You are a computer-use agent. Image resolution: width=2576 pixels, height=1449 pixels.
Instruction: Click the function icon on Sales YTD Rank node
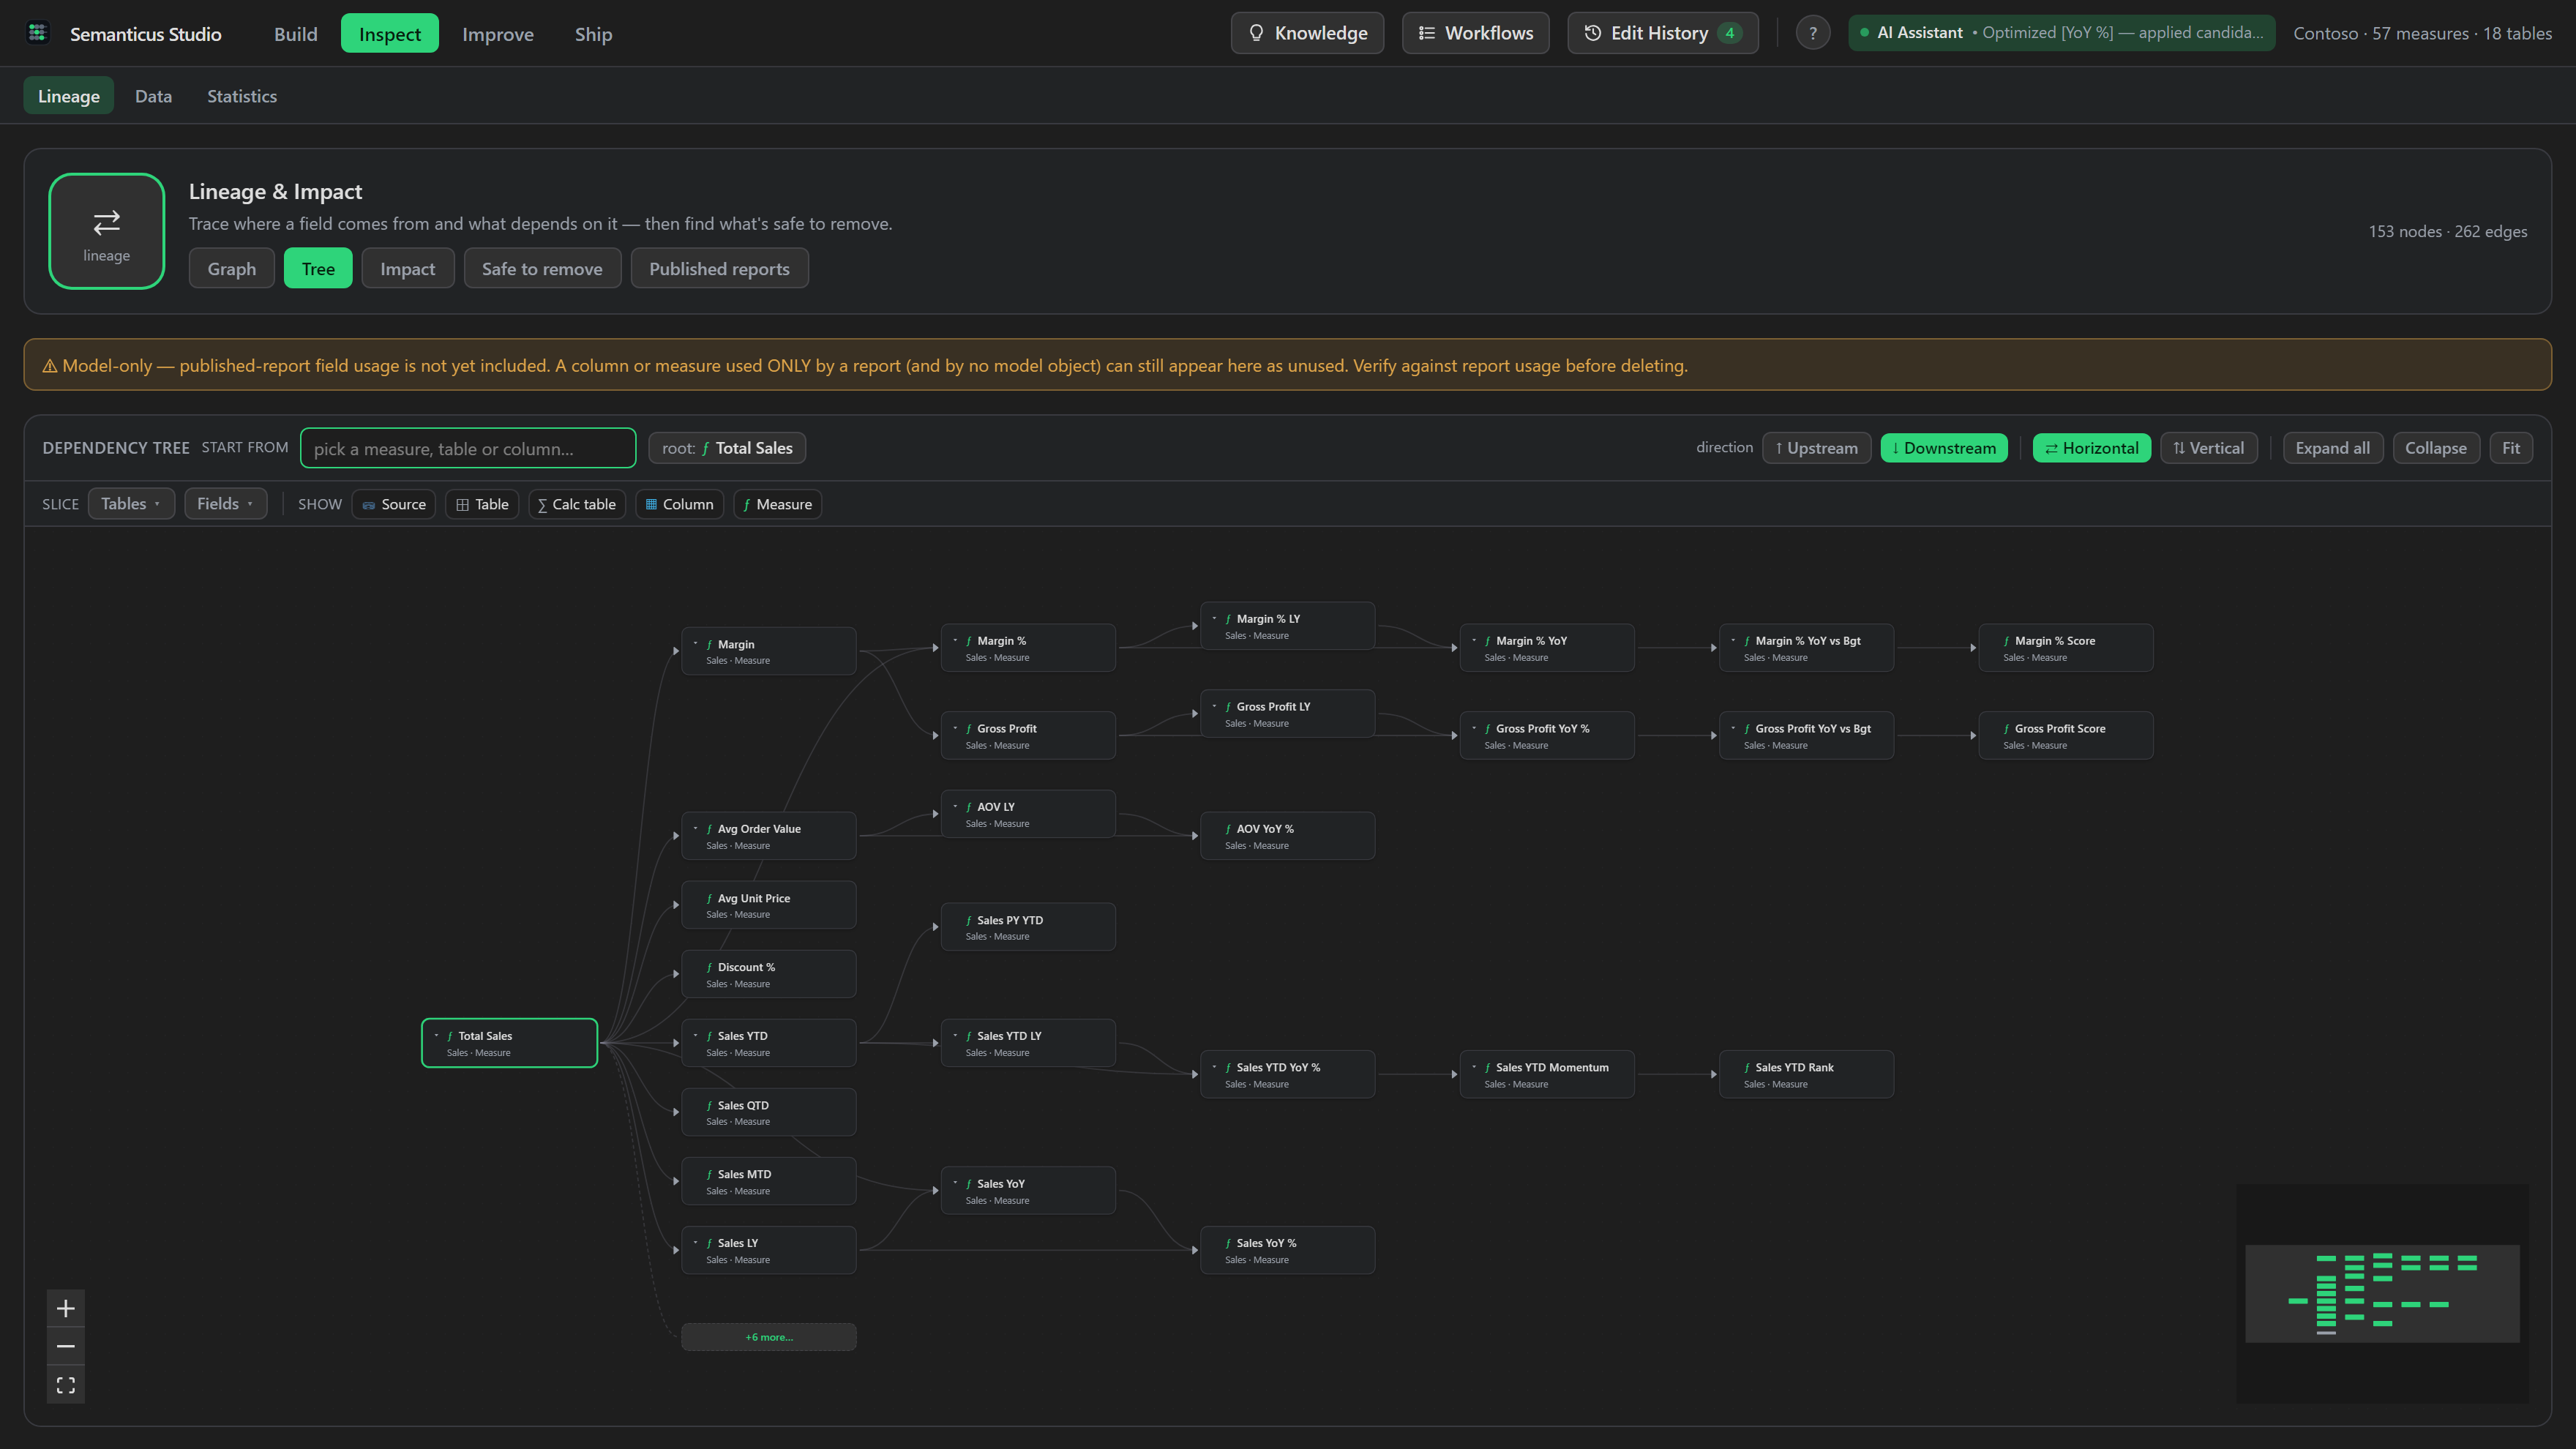click(1747, 1067)
